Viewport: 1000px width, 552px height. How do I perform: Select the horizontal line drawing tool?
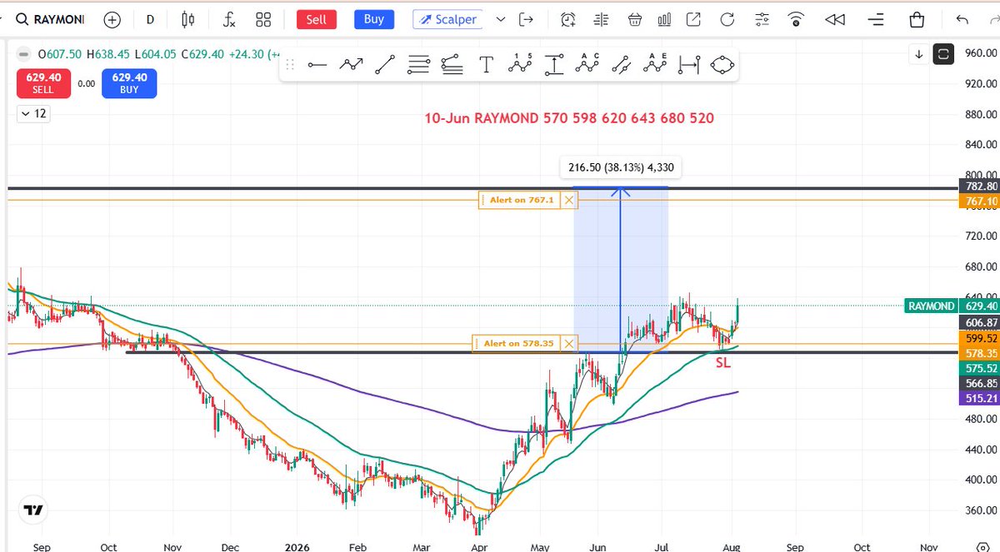tap(317, 64)
